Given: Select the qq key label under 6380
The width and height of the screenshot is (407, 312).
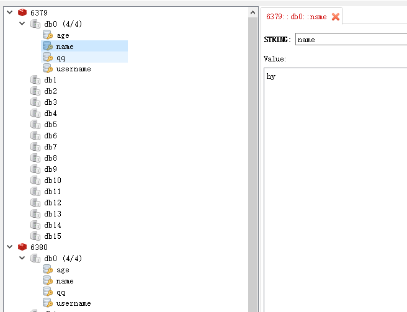Looking at the screenshot, I should pyautogui.click(x=61, y=292).
